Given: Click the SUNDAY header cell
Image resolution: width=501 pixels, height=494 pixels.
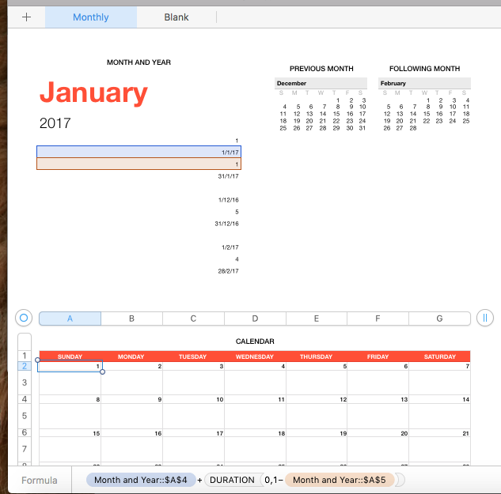Looking at the screenshot, I should 70,356.
